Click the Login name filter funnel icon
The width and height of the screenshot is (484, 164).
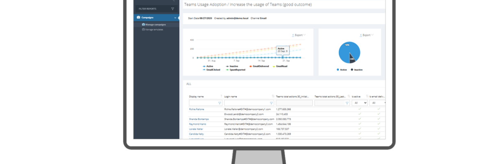coord(271,103)
